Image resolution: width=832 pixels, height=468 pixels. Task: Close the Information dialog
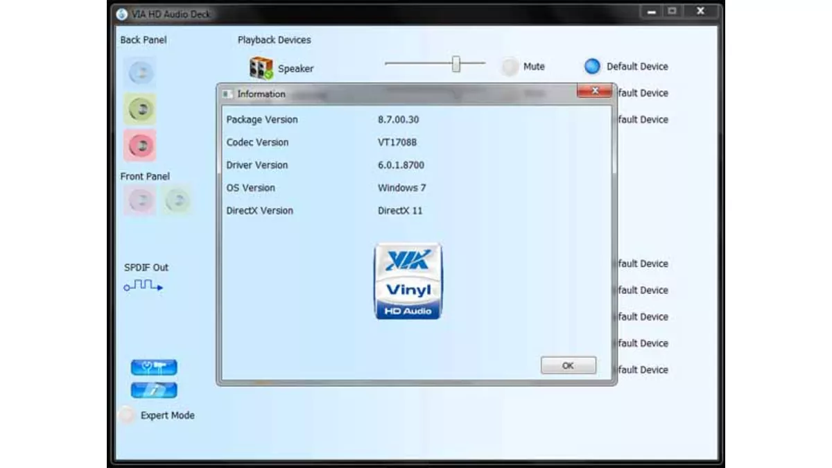[595, 91]
